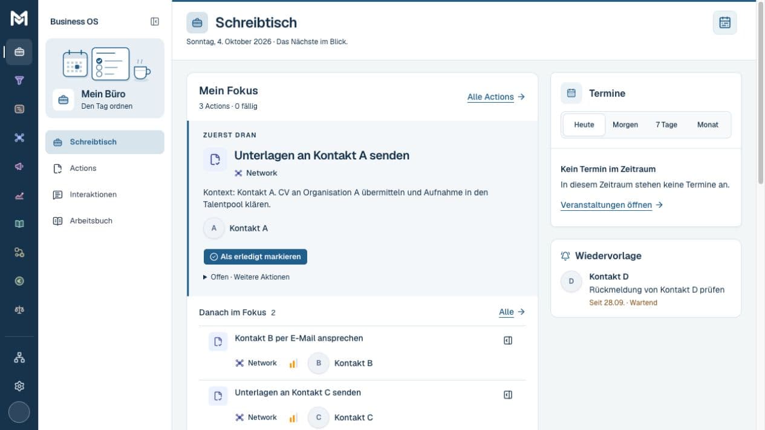Viewport: 765px width, 430px height.
Task: Switch Termine to the Heute tab
Action: tap(584, 125)
